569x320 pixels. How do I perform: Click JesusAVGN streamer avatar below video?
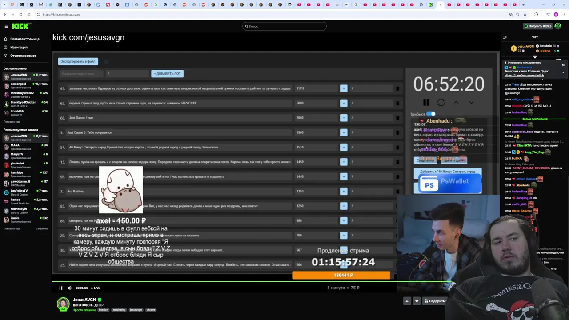click(x=63, y=304)
